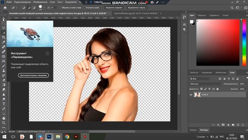Image resolution: width=248 pixels, height=140 pixels.
Task: Select the Clone Stamp tool
Action: [x=3, y=71]
